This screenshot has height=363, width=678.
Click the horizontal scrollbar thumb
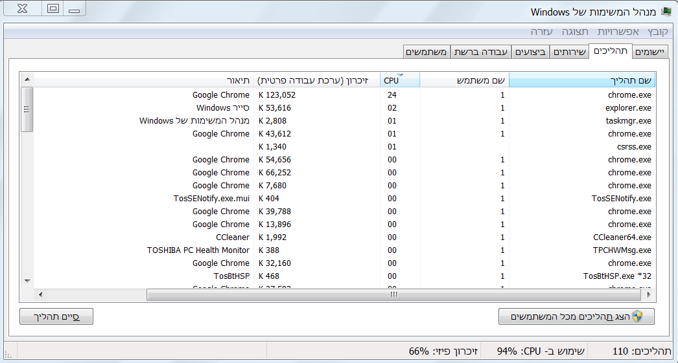(393, 295)
